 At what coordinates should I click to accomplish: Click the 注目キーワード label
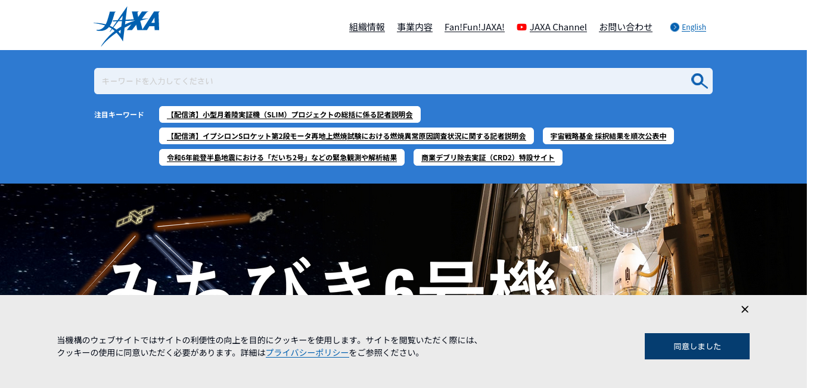(119, 114)
